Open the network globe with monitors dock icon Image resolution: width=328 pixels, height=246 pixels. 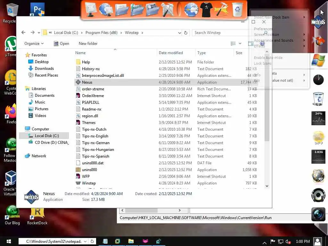pos(106,10)
